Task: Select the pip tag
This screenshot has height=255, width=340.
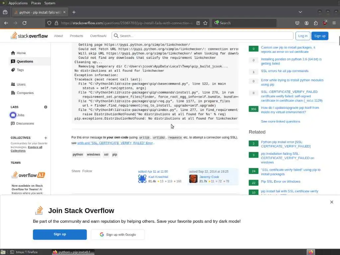Action: [115, 154]
